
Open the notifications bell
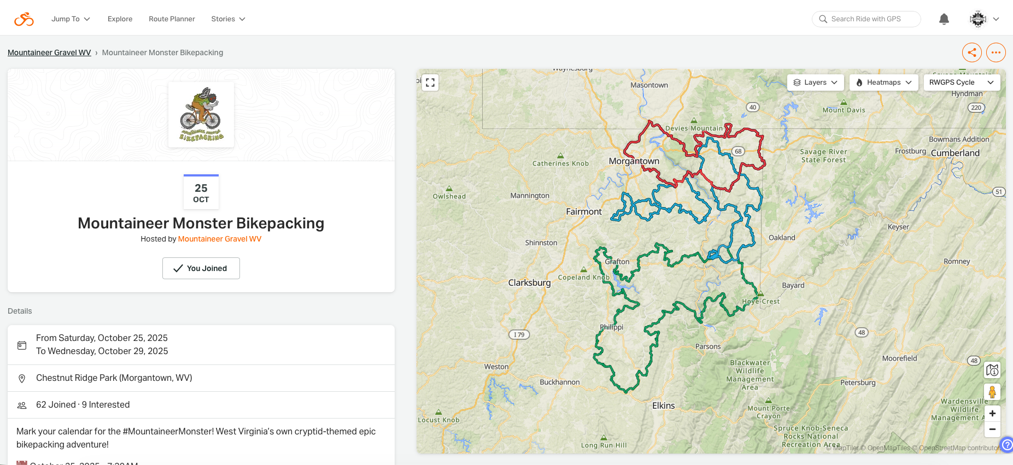pyautogui.click(x=944, y=19)
